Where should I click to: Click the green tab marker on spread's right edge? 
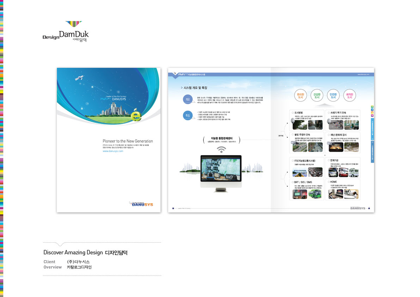click(372, 107)
